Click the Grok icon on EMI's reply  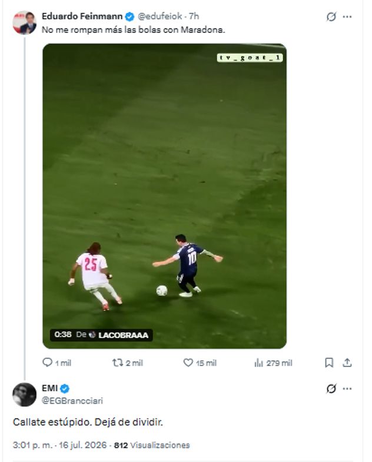331,388
